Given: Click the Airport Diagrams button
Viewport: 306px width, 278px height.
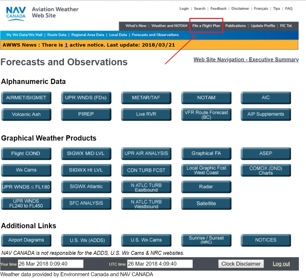Looking at the screenshot, I should [26, 240].
